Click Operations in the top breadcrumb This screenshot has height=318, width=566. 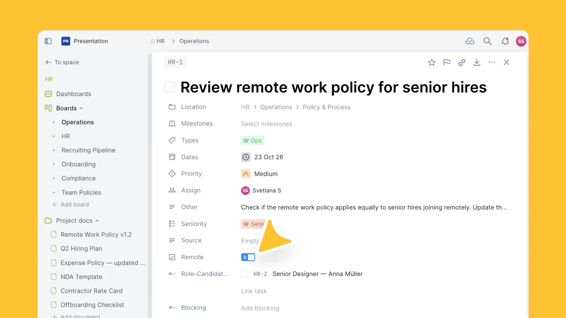point(194,41)
